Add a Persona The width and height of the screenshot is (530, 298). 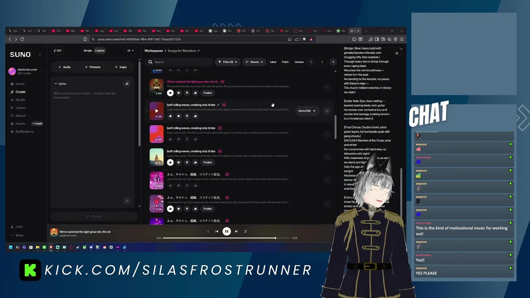93,67
